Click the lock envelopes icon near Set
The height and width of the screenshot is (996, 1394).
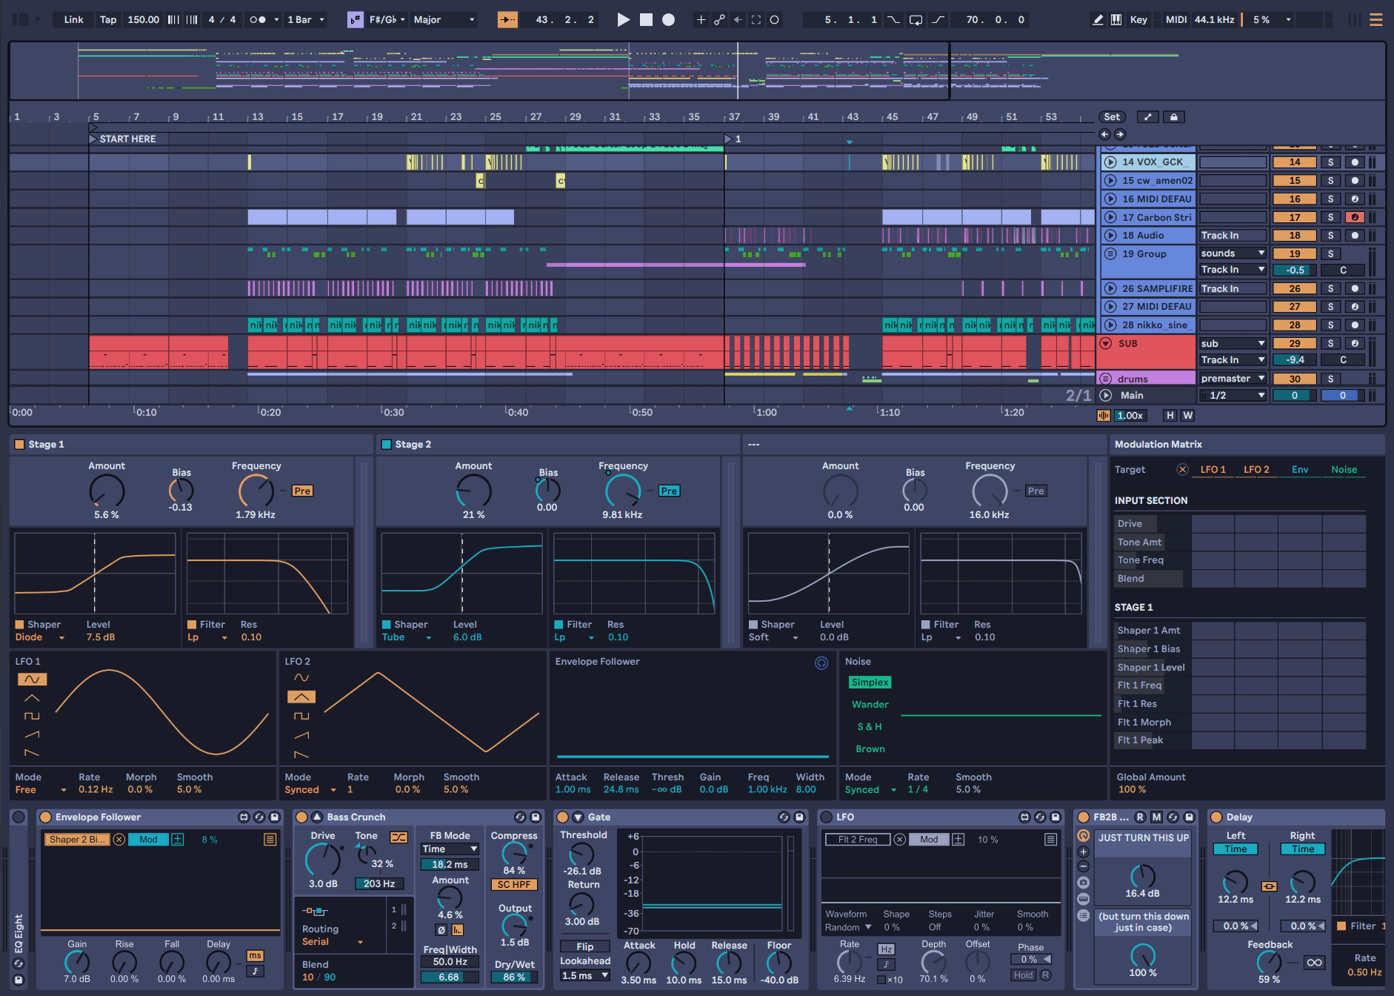(x=1173, y=117)
